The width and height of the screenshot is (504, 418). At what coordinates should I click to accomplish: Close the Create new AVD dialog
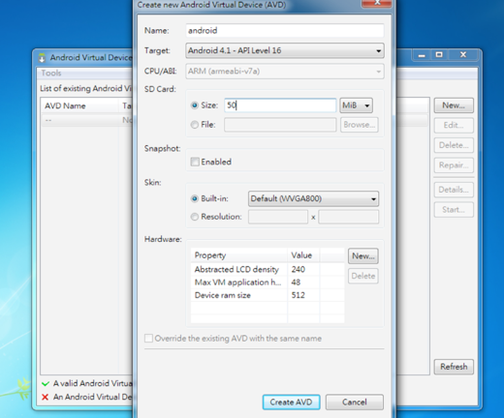click(x=377, y=3)
